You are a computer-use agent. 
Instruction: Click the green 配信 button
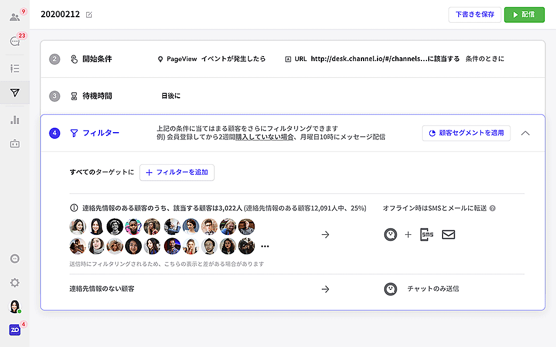point(524,15)
